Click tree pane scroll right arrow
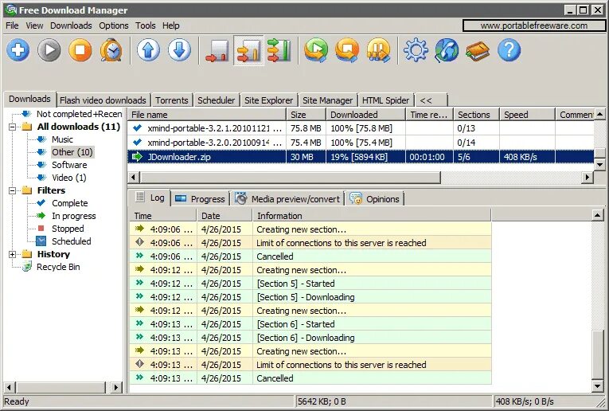This screenshot has height=411, width=609. (115, 387)
